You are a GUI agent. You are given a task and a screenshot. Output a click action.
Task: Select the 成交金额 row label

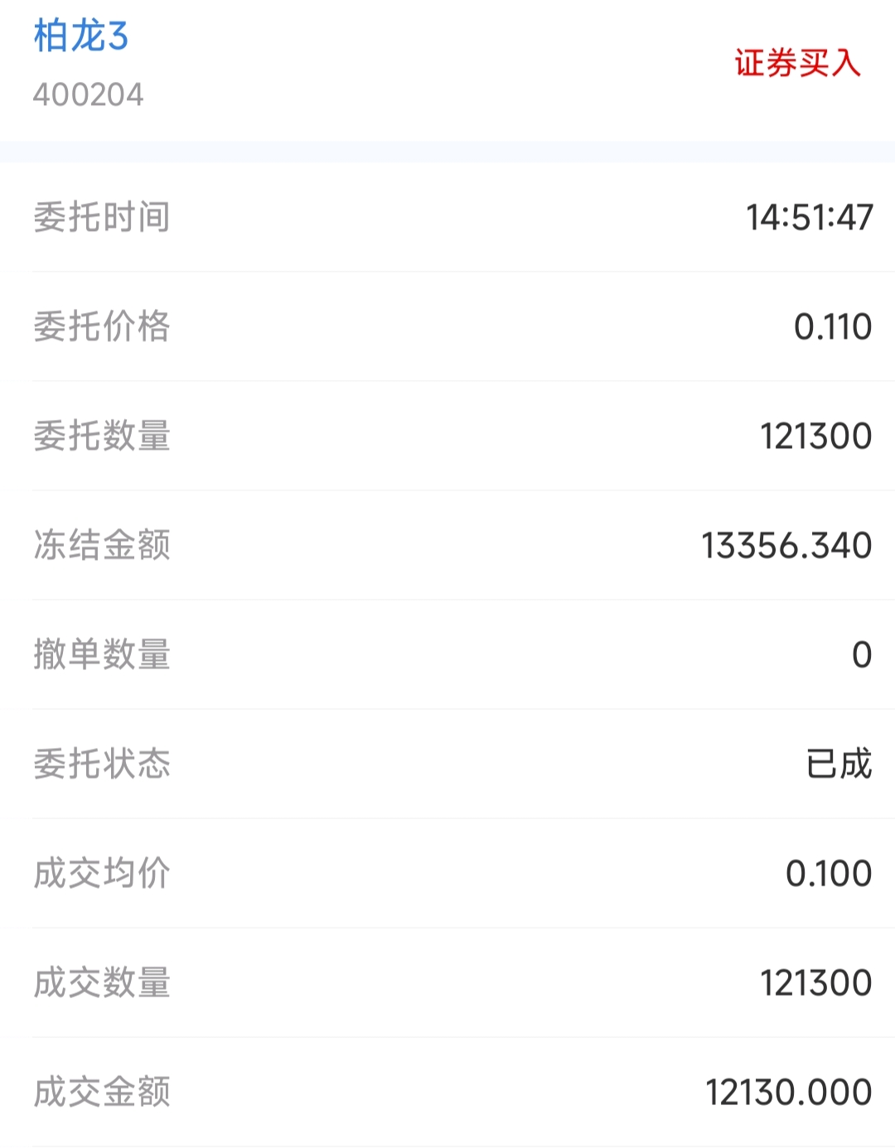point(102,1092)
